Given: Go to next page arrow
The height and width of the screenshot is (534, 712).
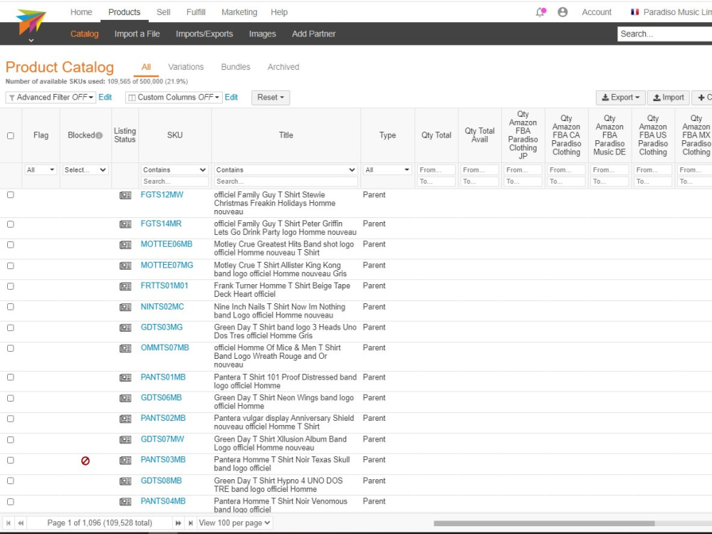Looking at the screenshot, I should pyautogui.click(x=179, y=523).
